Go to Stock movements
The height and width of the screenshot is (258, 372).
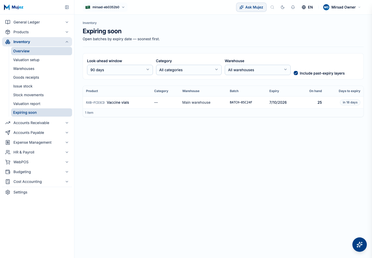pos(42,95)
